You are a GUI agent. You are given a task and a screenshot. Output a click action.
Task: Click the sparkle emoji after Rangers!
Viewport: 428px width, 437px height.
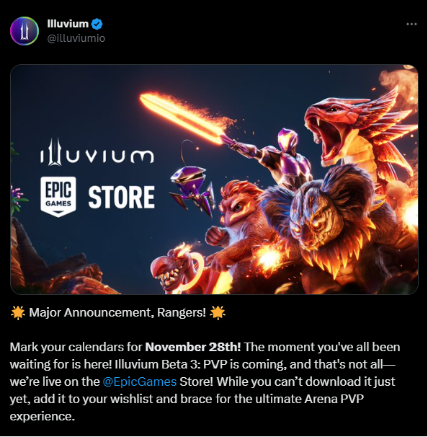click(x=218, y=312)
